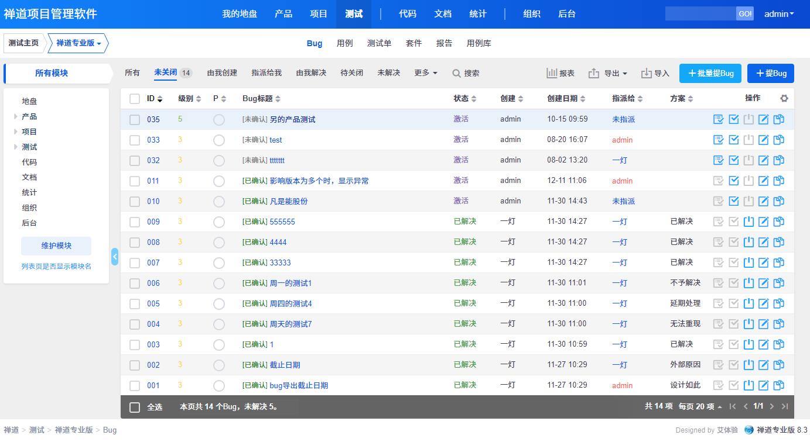Click the resolve icon for bug 033
This screenshot has width=810, height=442.
pos(734,140)
